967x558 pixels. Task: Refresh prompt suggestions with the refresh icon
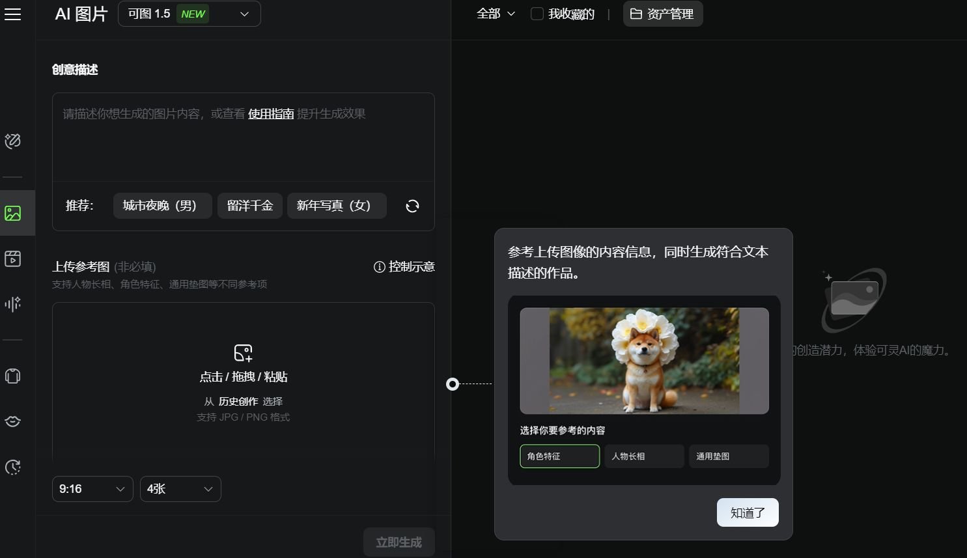pyautogui.click(x=412, y=206)
